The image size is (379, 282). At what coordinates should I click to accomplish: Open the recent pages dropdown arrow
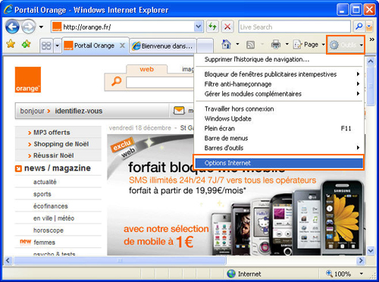[x=41, y=27]
